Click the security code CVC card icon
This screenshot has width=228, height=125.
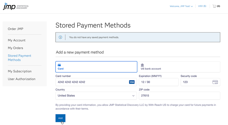(x=215, y=82)
